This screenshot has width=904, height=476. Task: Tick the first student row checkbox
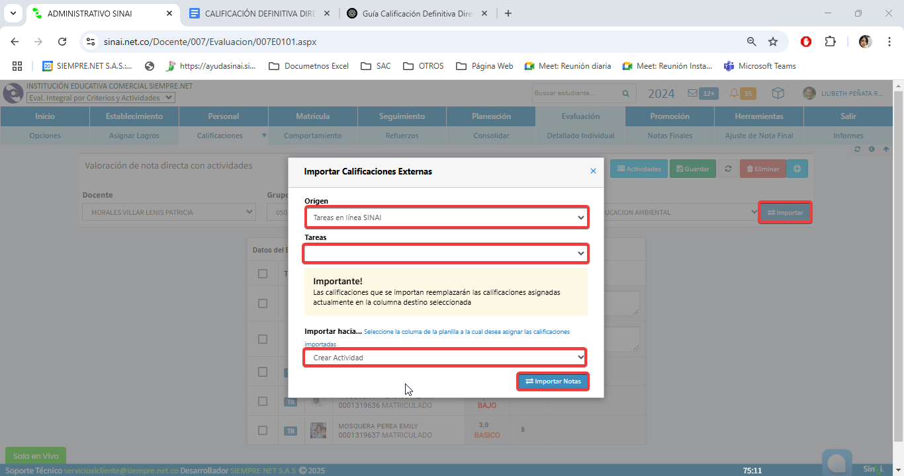tap(263, 303)
